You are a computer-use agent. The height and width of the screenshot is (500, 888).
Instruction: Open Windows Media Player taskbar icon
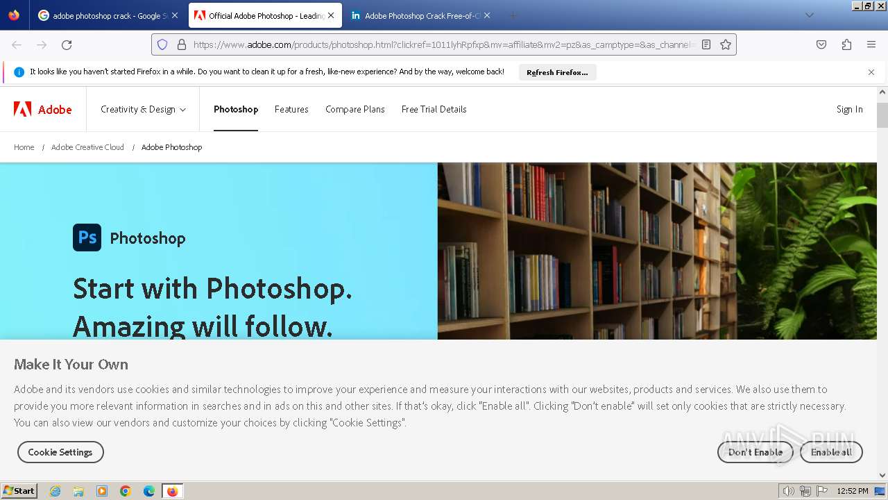[x=102, y=491]
